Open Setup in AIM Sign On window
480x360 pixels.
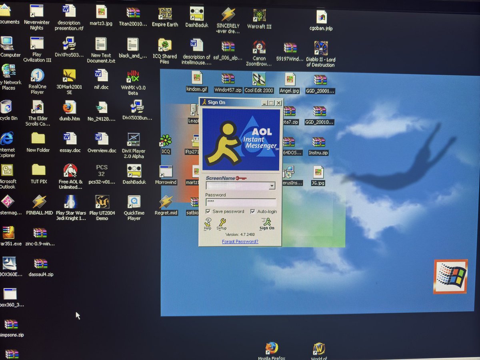[x=221, y=224]
